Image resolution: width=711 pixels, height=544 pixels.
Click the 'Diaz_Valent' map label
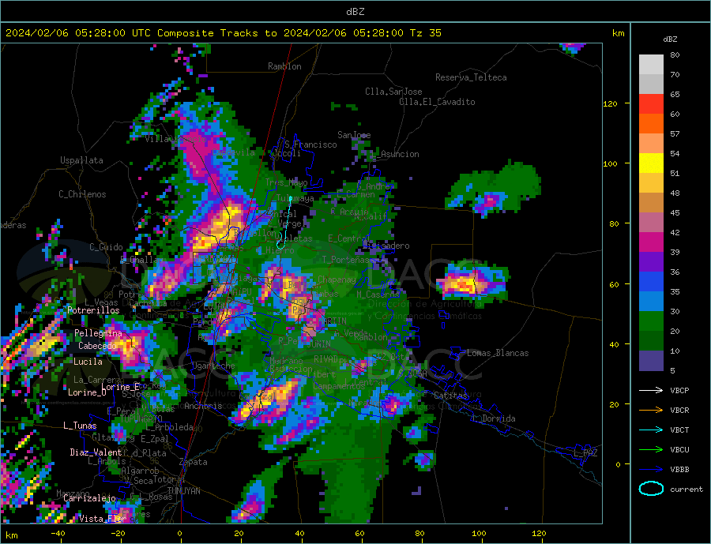[x=96, y=452]
